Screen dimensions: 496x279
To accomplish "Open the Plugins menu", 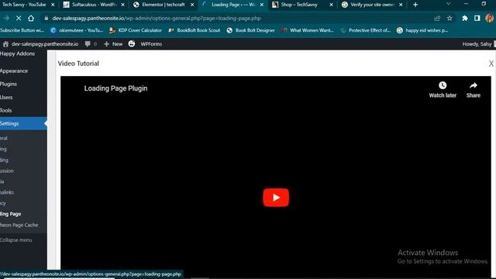I will 9,84.
